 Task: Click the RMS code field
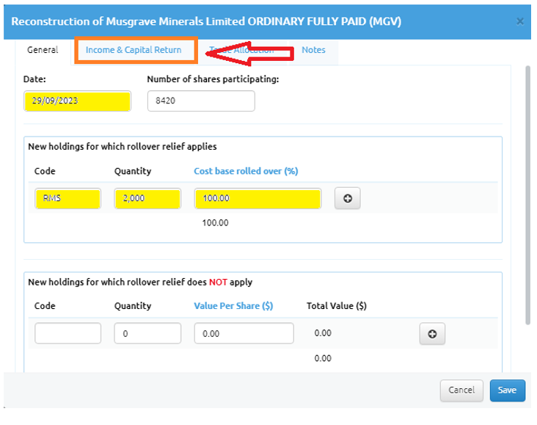coord(67,198)
